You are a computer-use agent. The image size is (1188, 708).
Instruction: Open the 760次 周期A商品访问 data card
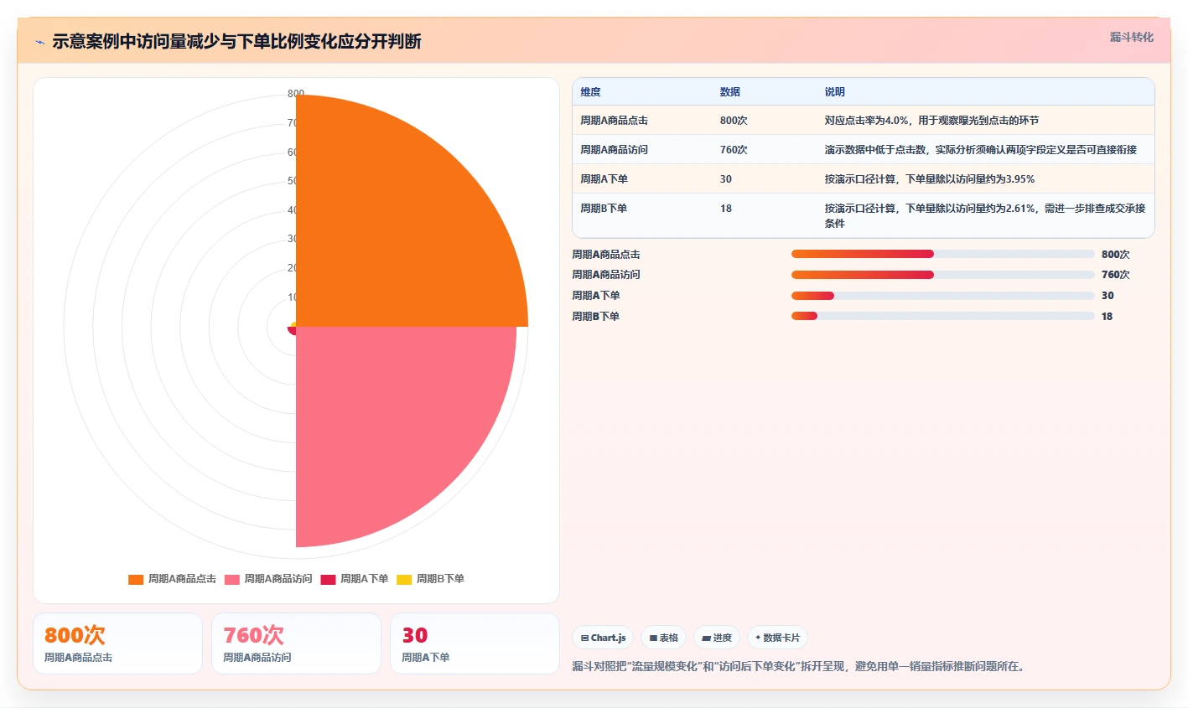[296, 643]
